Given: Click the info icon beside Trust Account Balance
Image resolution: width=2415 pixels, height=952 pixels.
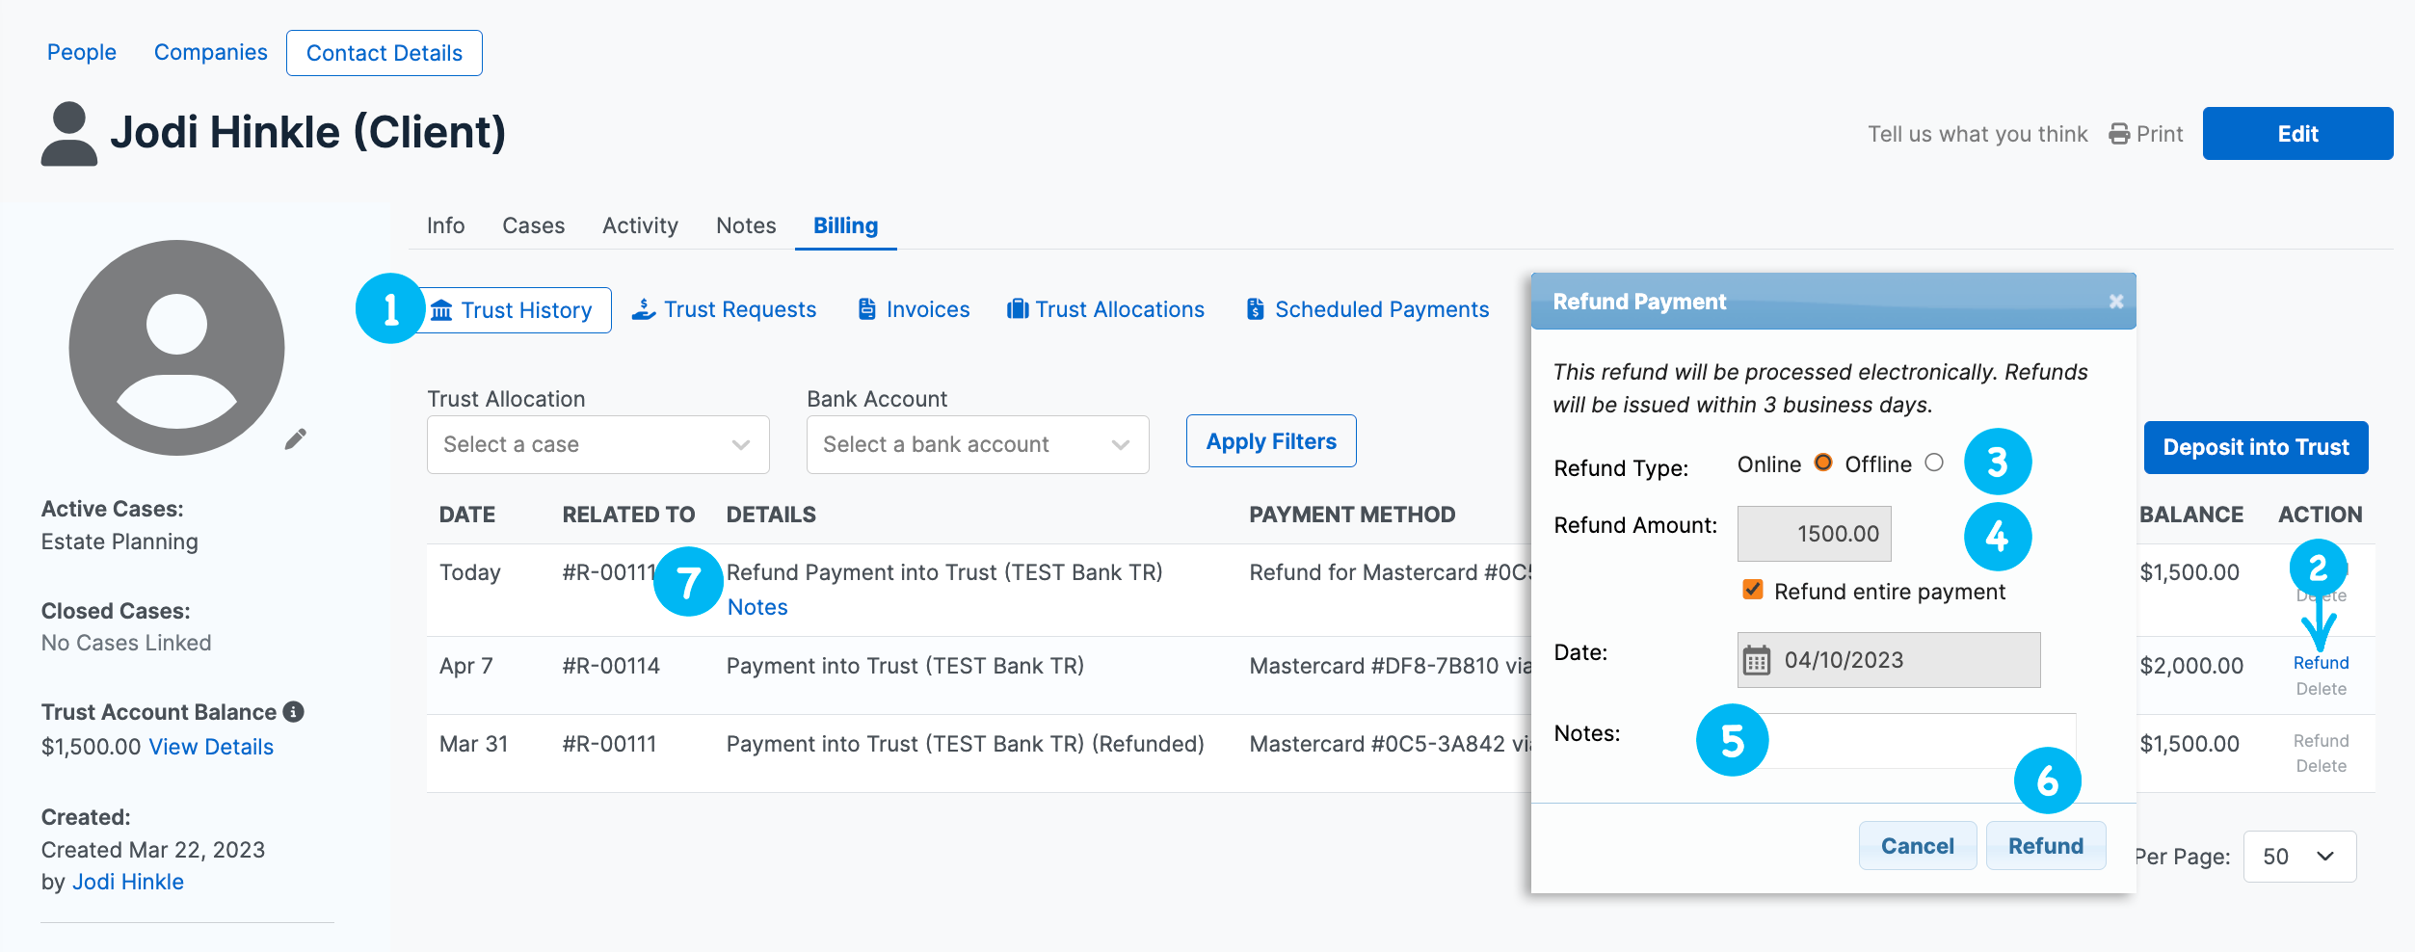Looking at the screenshot, I should coord(294,712).
